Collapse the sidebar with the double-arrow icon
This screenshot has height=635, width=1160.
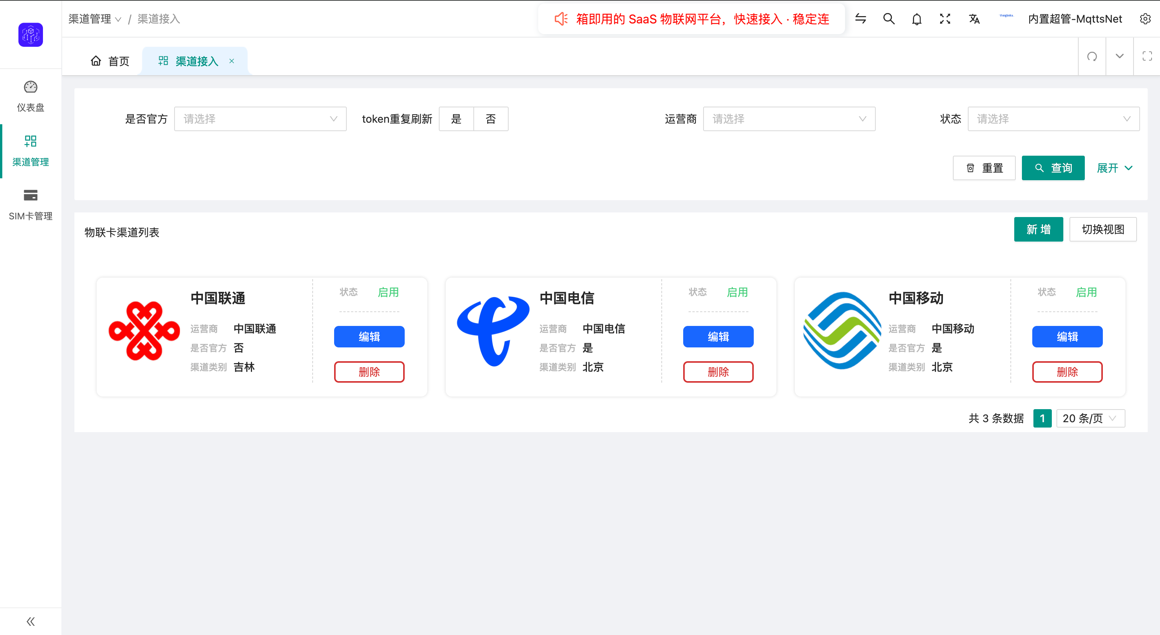click(x=31, y=622)
